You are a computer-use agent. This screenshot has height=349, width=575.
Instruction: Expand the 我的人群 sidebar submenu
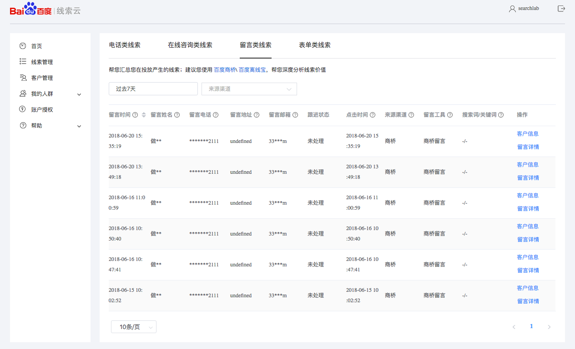[x=79, y=94]
